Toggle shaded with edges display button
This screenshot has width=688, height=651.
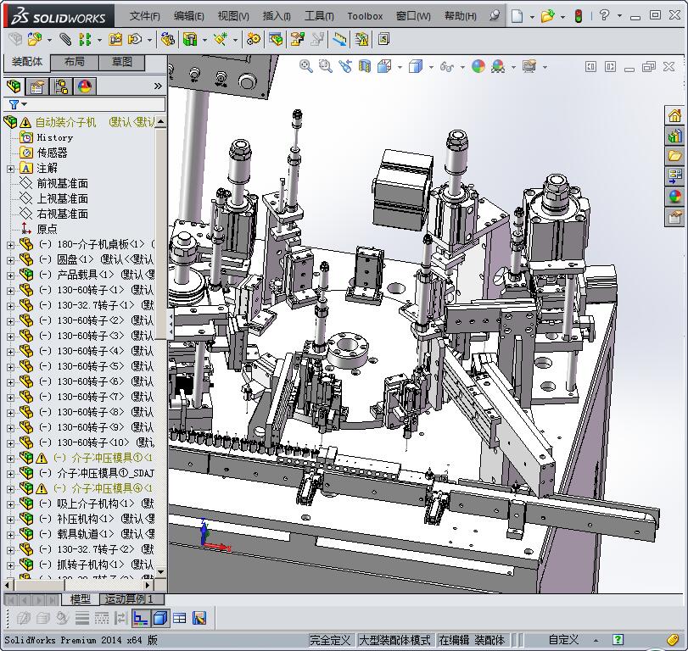point(160,618)
